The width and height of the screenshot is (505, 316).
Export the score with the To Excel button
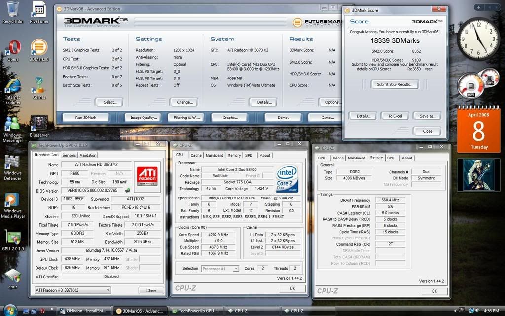[x=395, y=116]
